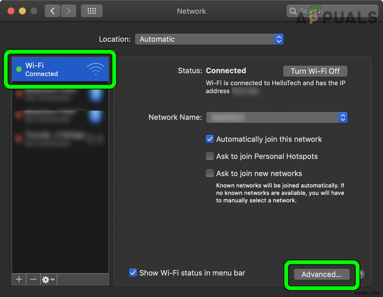Open the Location dropdown set to Automatic
This screenshot has height=297, width=383.
[x=209, y=39]
